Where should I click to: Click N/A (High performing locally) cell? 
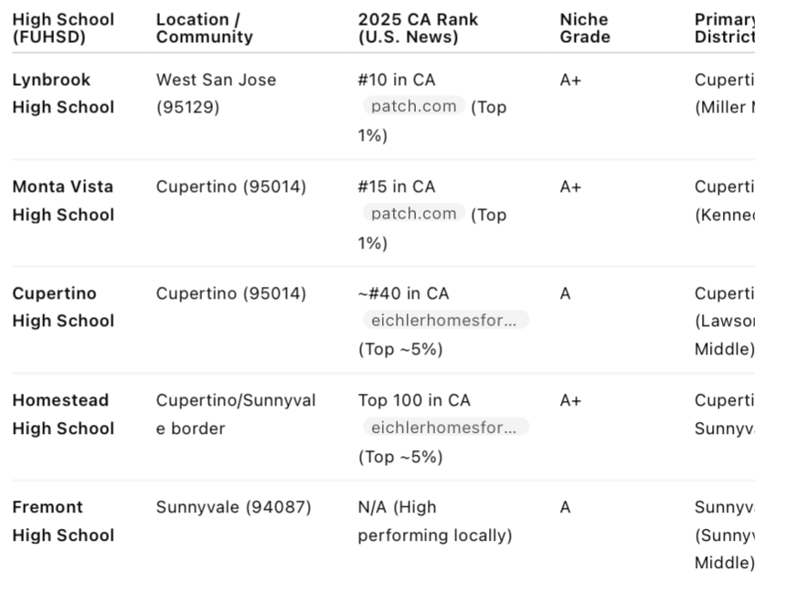(x=435, y=521)
